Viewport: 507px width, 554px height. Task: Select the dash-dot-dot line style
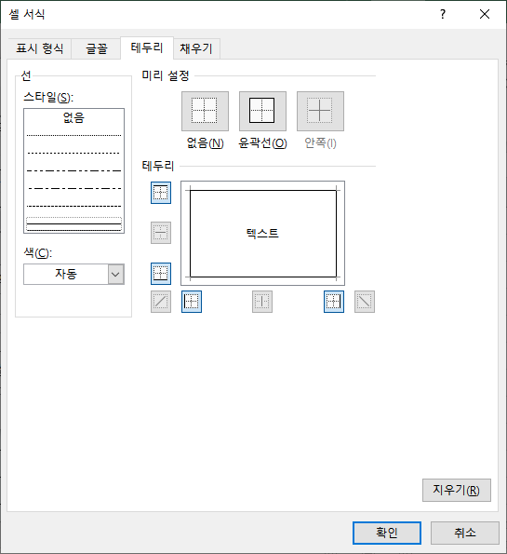(x=73, y=170)
